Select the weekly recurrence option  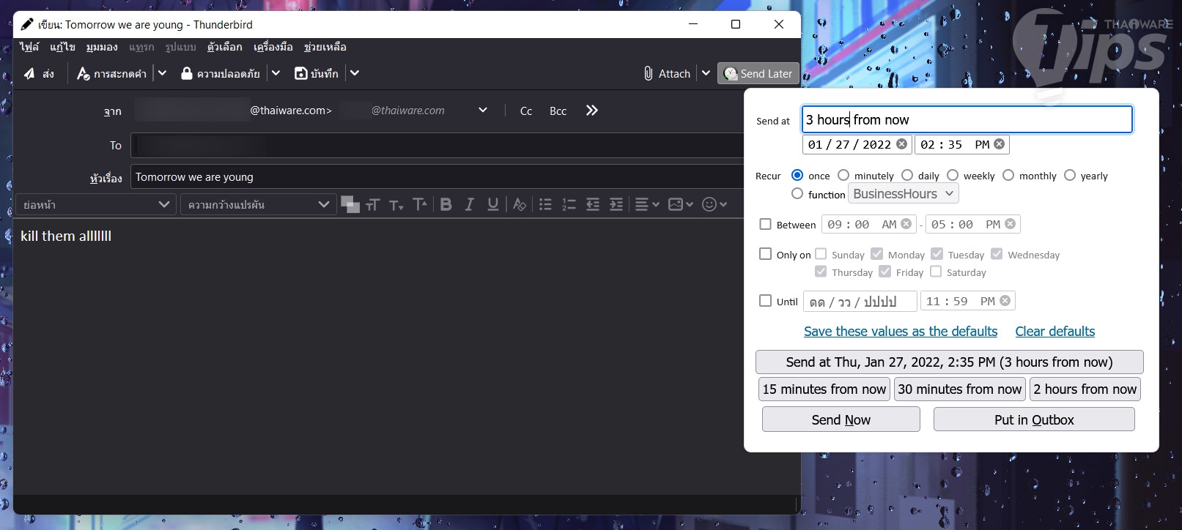click(x=953, y=175)
